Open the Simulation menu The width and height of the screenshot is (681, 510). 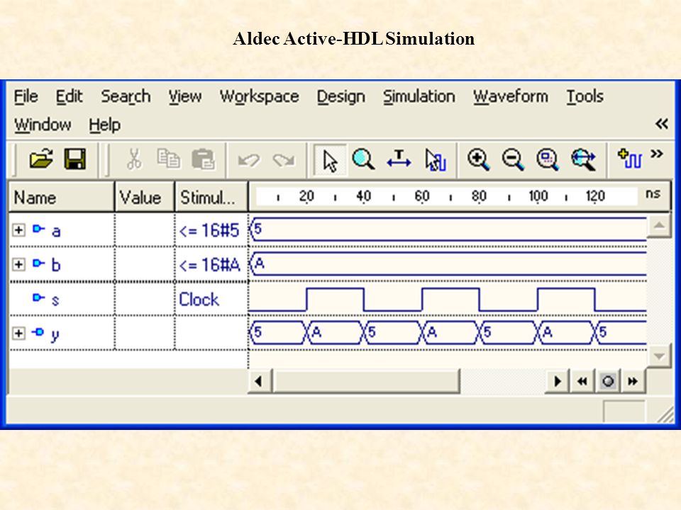[419, 97]
